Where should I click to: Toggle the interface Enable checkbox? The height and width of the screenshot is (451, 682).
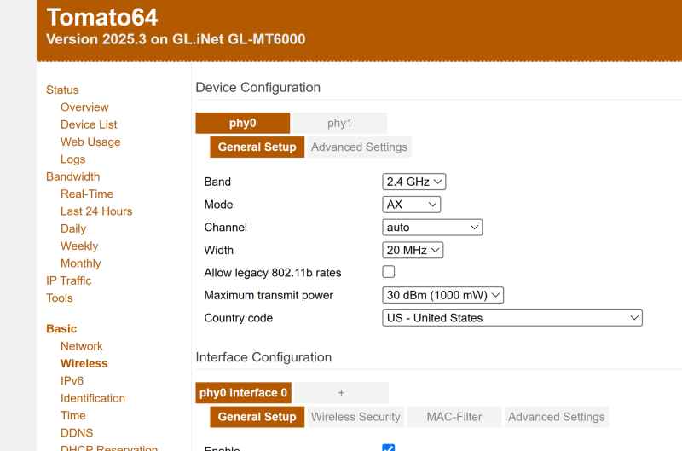(389, 448)
